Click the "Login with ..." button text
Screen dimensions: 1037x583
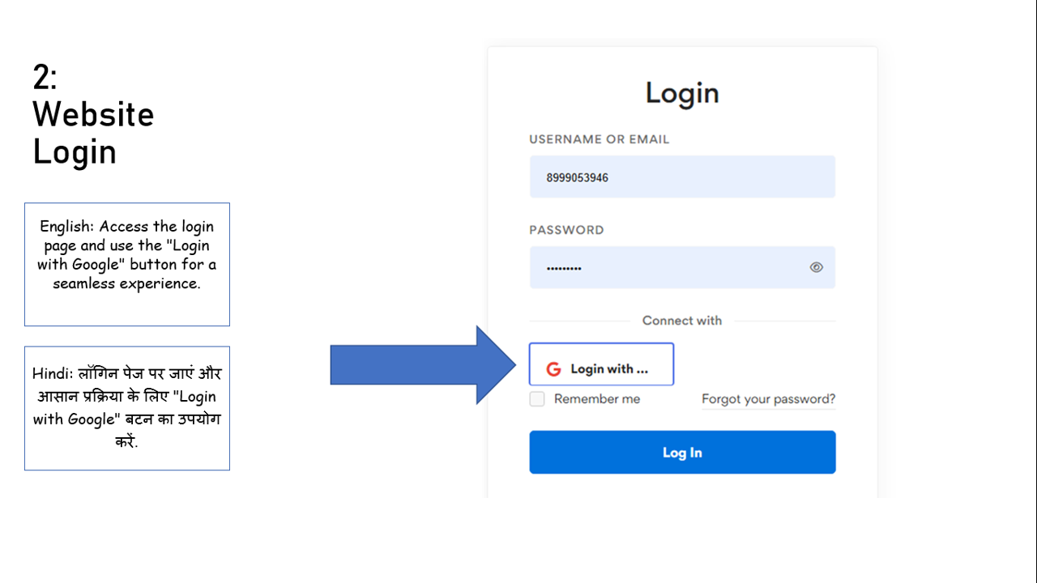[x=609, y=369]
